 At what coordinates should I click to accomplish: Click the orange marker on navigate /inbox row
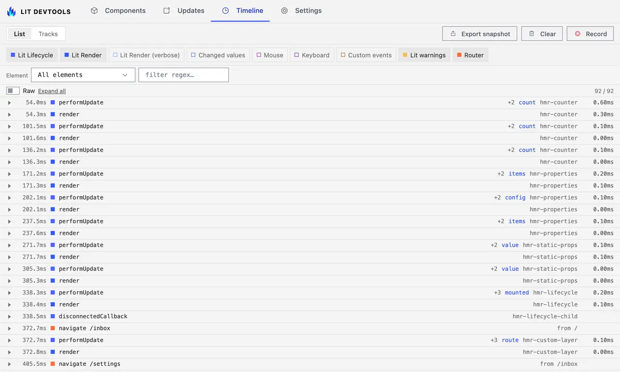tap(53, 328)
